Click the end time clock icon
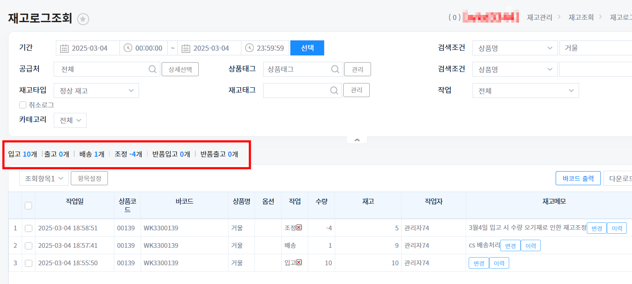This screenshot has height=284, width=632. tap(249, 48)
